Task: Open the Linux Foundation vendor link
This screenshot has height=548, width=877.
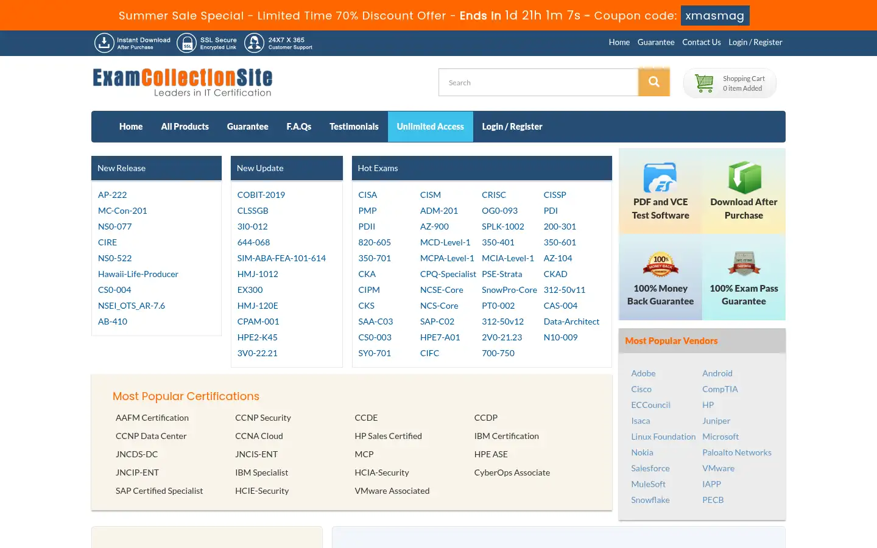Action: pos(663,437)
